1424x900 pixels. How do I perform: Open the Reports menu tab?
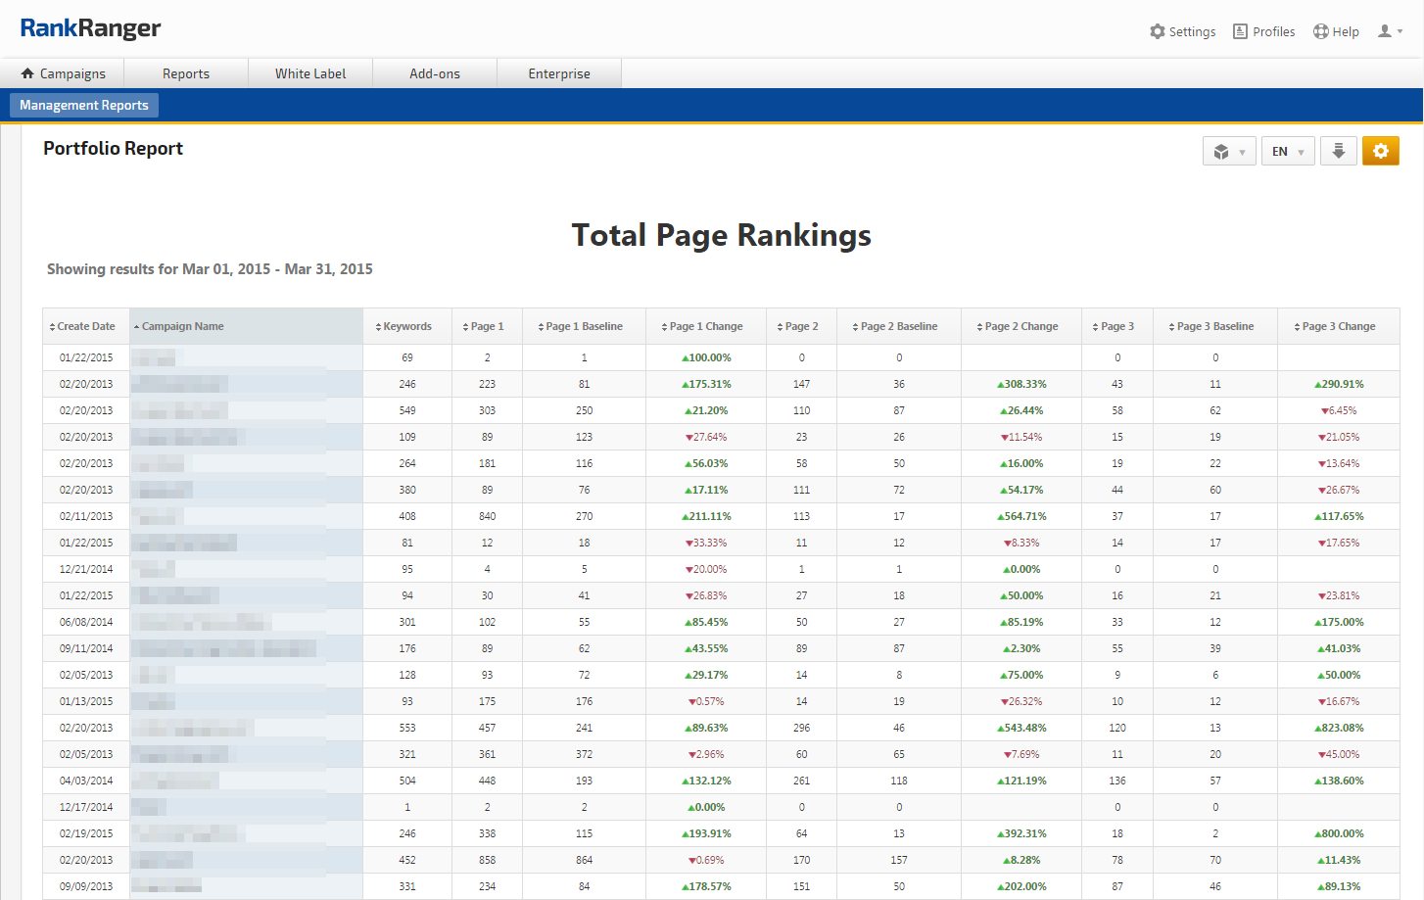click(186, 73)
